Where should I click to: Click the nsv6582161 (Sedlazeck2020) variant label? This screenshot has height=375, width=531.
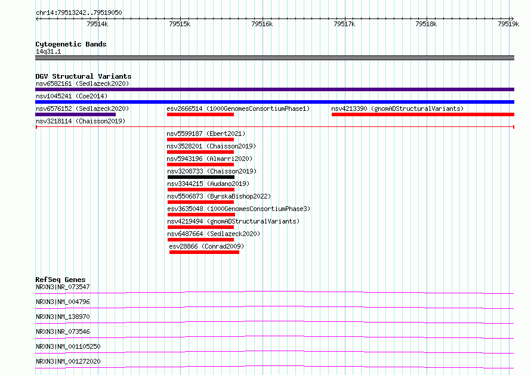(82, 83)
